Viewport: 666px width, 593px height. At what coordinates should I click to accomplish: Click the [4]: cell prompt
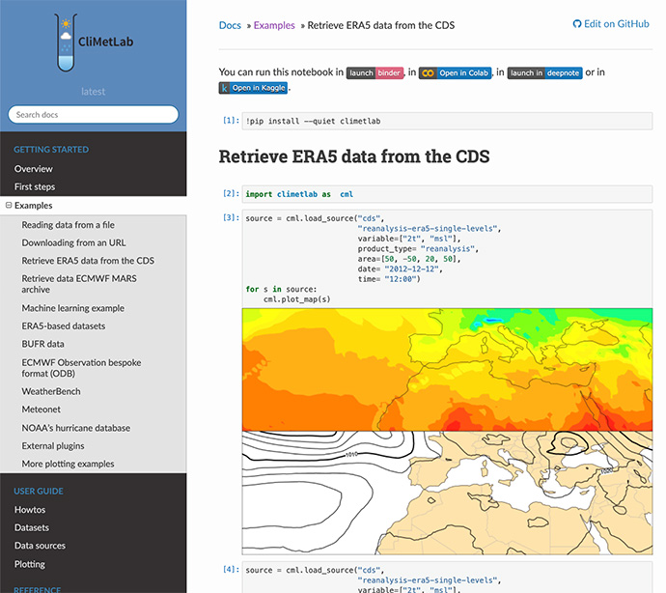[231, 570]
